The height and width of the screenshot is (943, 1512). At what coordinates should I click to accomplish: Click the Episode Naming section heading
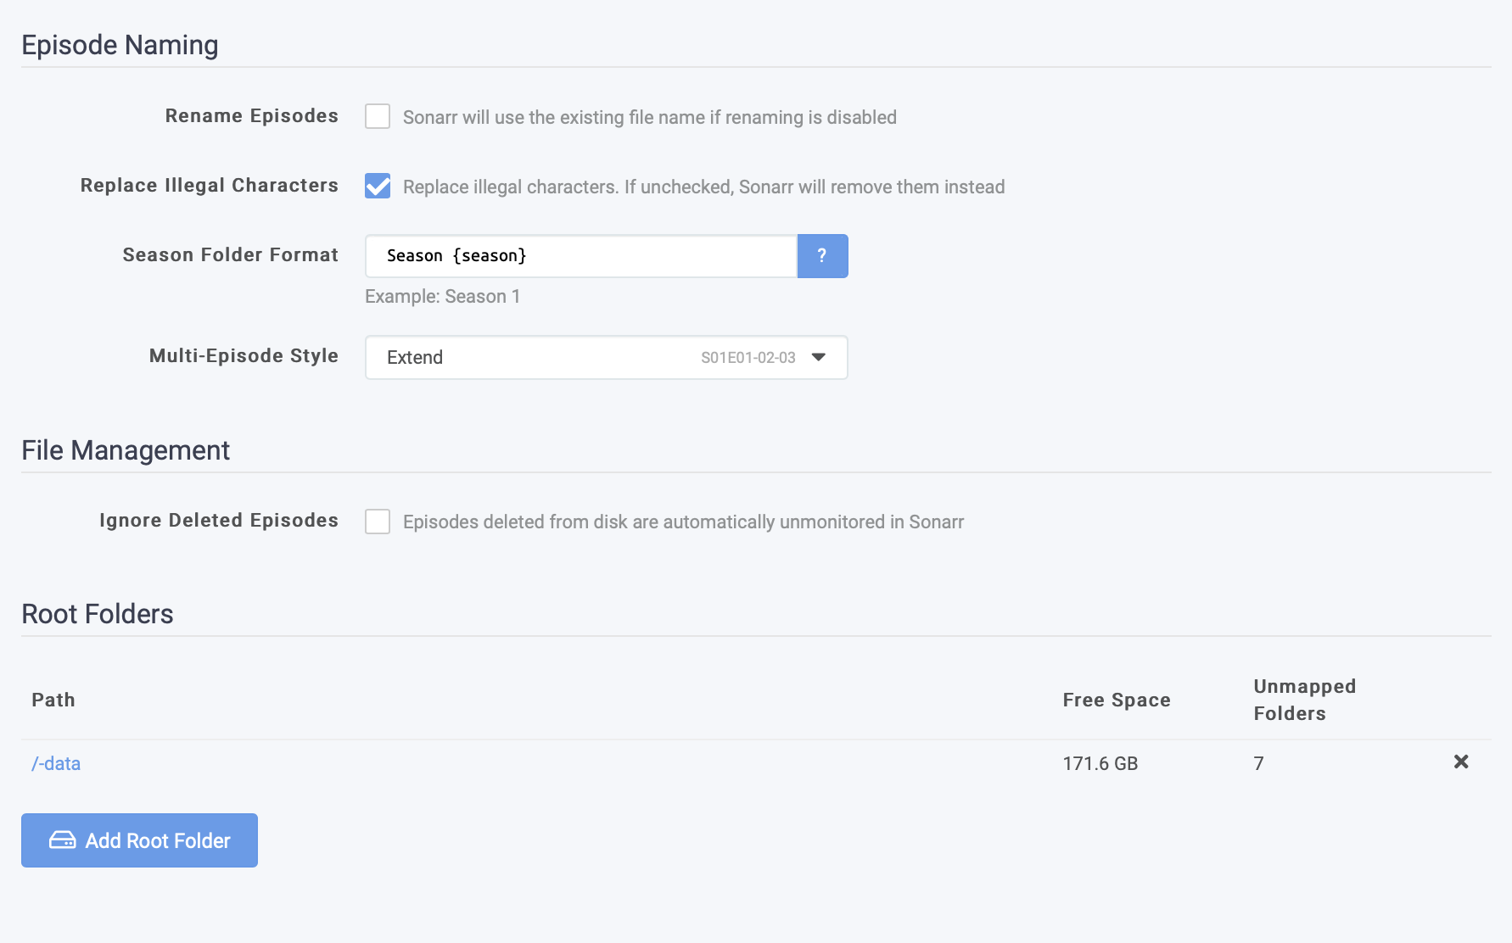[x=120, y=45]
